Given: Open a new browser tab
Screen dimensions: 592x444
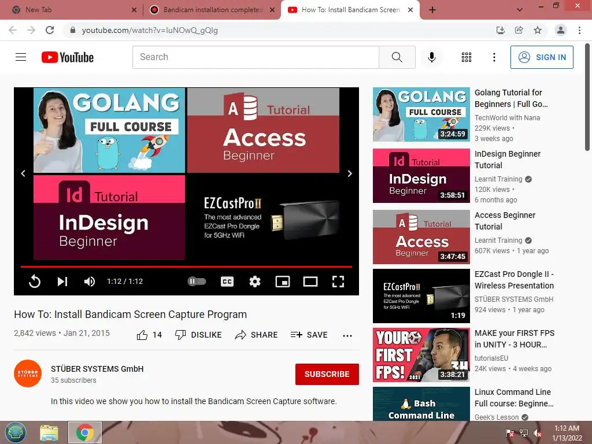Looking at the screenshot, I should [x=432, y=10].
